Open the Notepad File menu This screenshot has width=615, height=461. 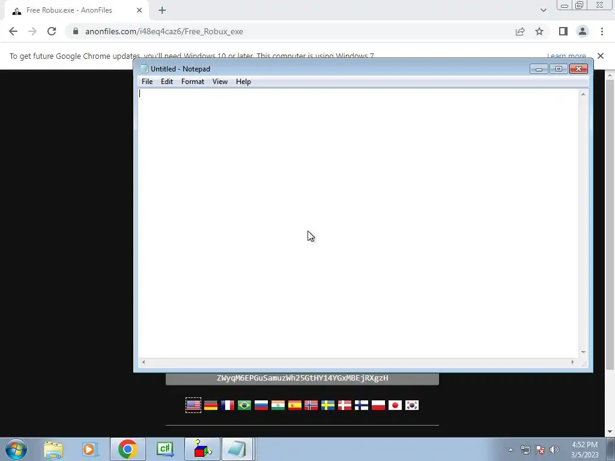[147, 82]
